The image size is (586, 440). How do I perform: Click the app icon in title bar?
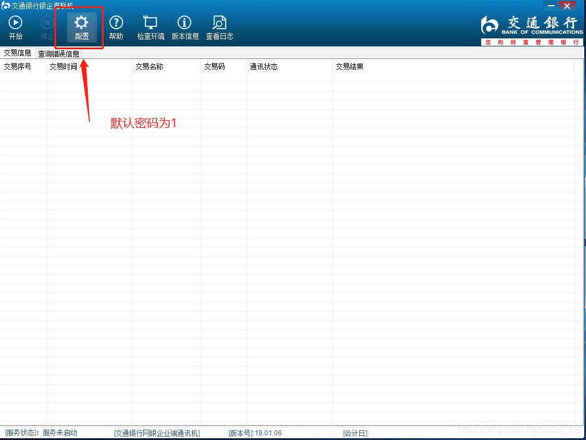[6, 6]
